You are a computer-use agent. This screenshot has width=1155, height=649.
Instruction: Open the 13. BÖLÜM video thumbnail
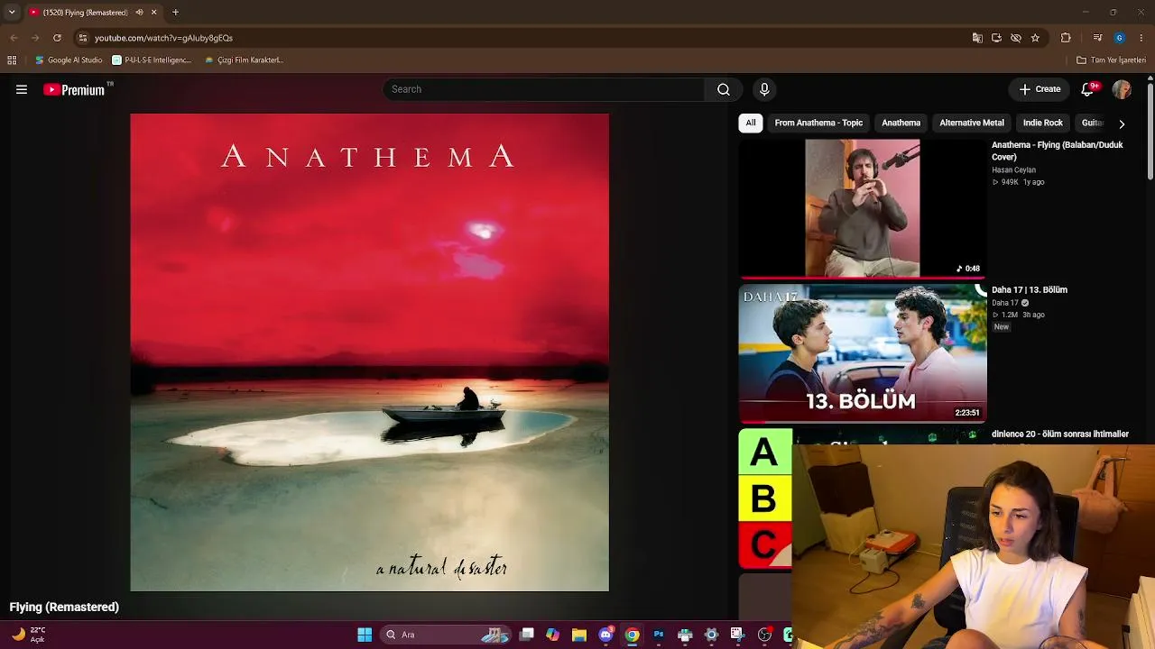863,353
